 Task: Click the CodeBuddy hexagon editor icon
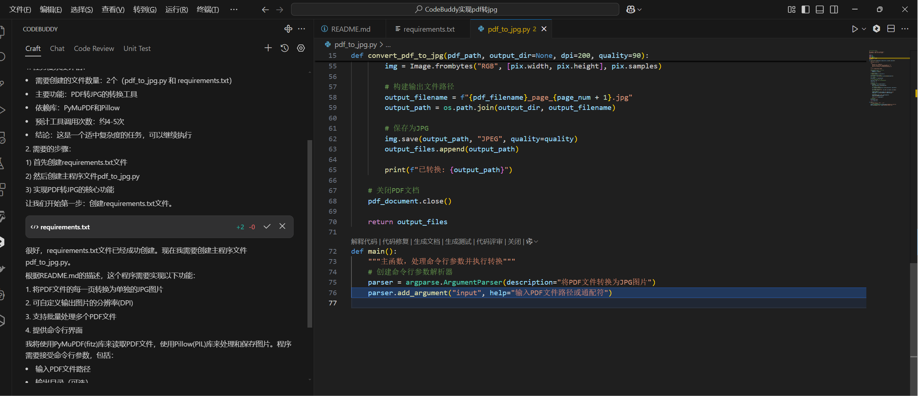pyautogui.click(x=877, y=29)
